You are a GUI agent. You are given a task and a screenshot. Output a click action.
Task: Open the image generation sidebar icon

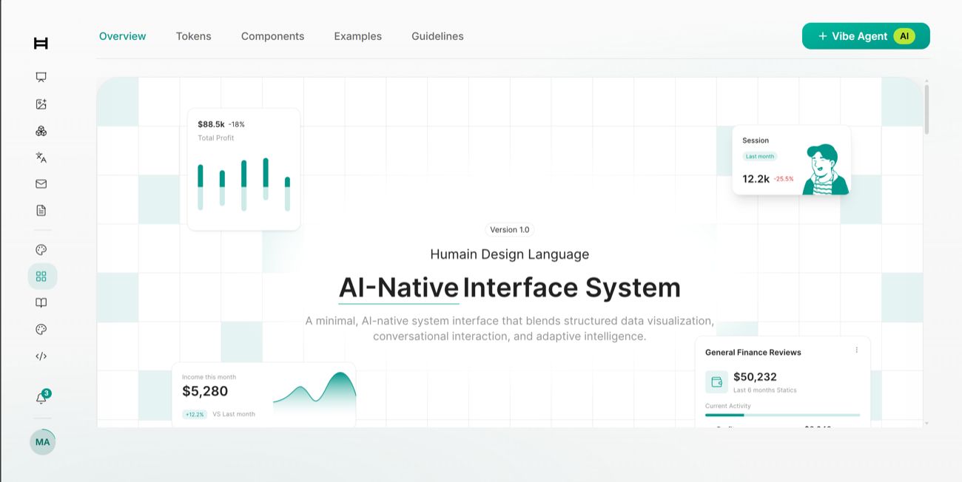41,104
